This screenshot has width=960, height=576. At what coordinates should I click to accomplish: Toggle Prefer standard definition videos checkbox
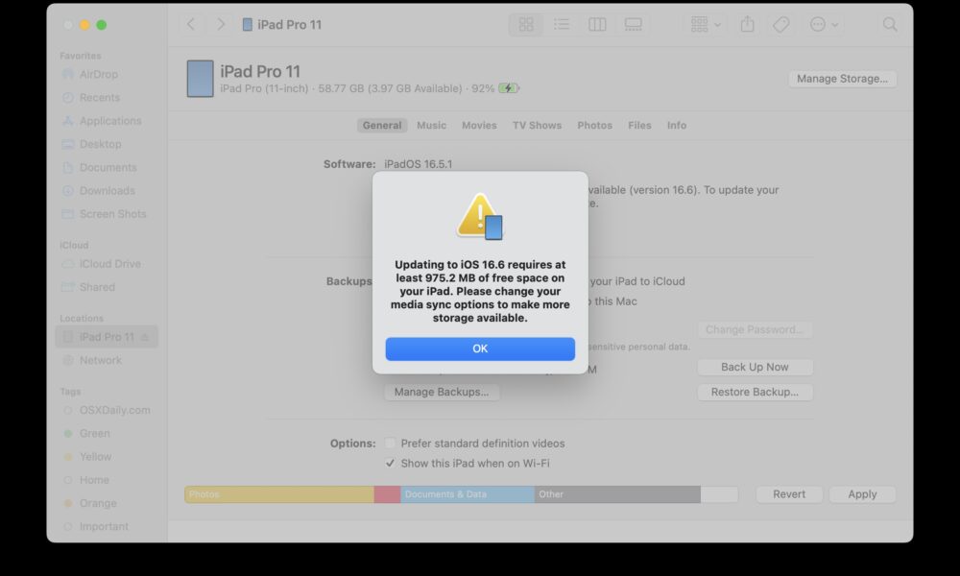click(390, 444)
